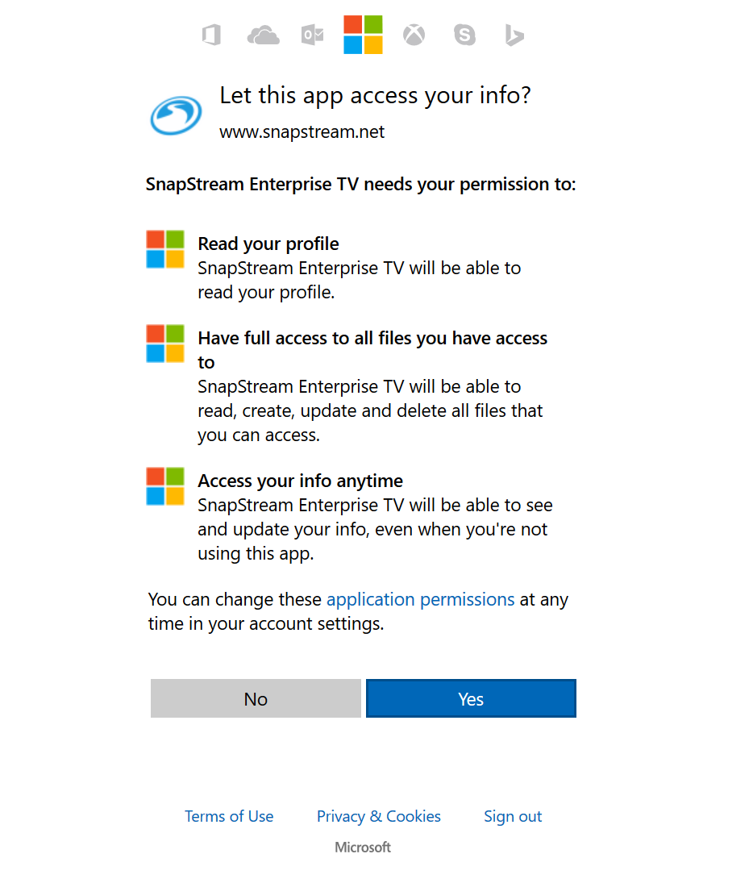Click the Outlook mail icon
This screenshot has height=883, width=753.
pos(313,35)
